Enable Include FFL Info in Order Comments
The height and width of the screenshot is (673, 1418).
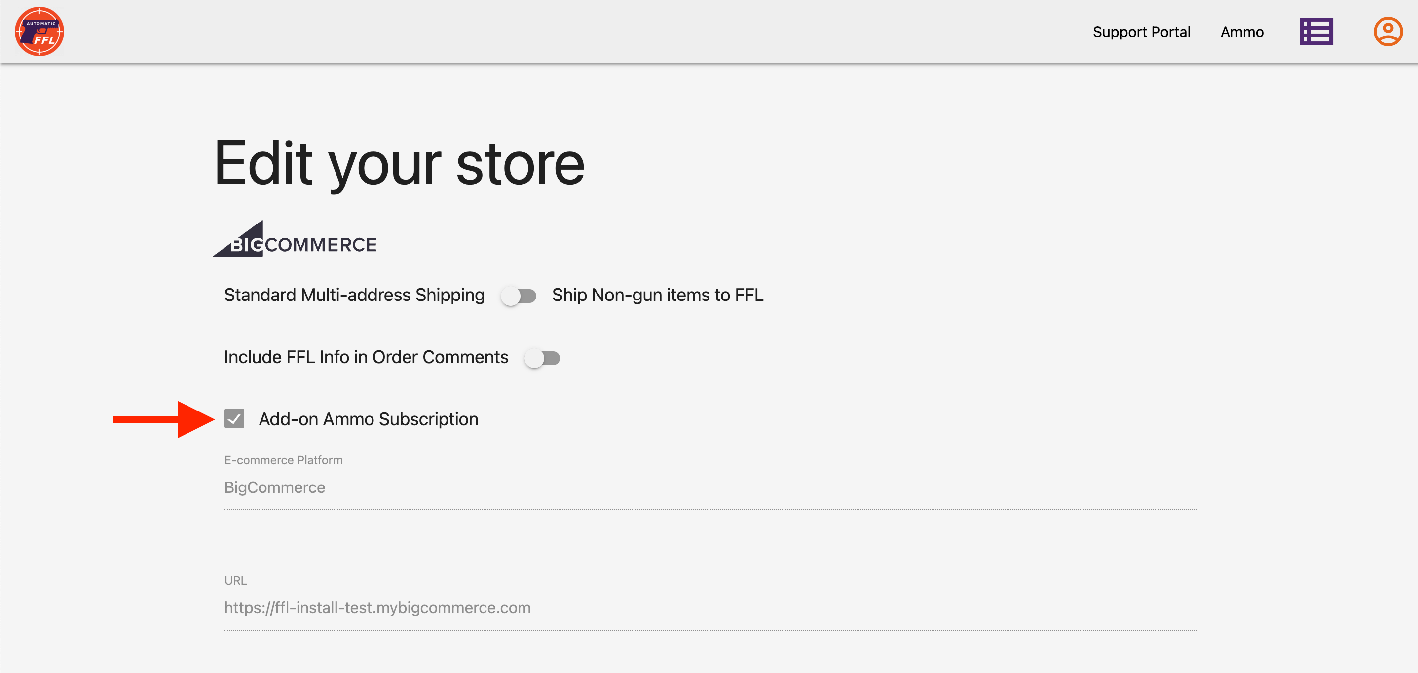(x=542, y=358)
